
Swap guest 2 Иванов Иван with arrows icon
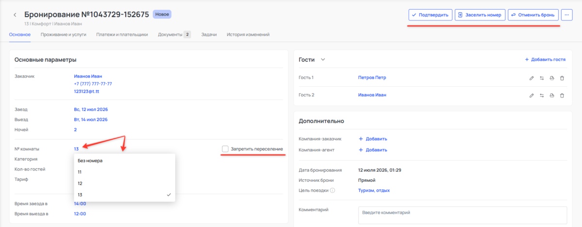click(x=542, y=95)
